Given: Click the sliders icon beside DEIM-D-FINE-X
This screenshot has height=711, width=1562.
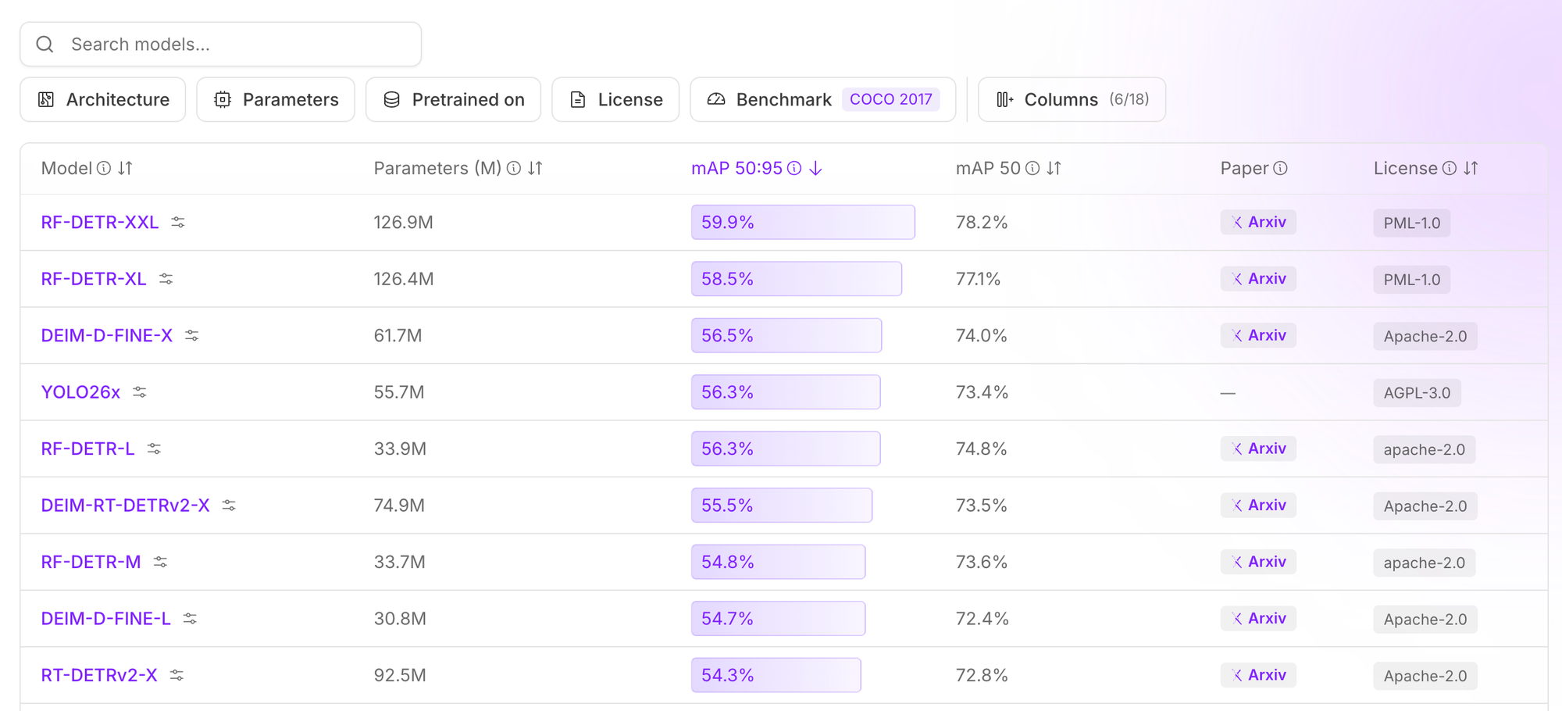Looking at the screenshot, I should 192,336.
